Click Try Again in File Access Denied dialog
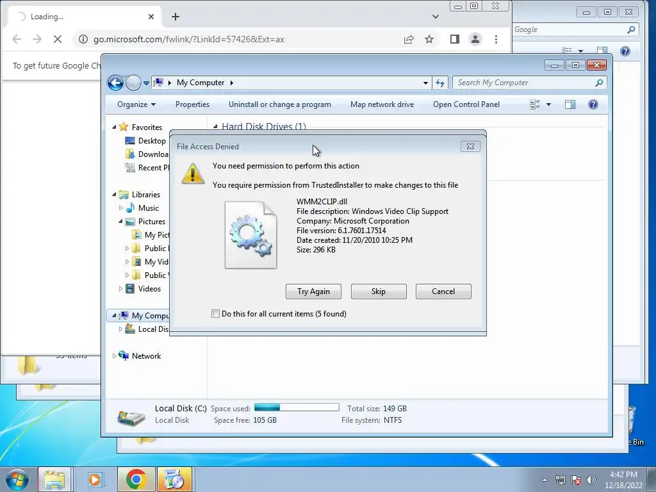The image size is (656, 492). tap(313, 291)
